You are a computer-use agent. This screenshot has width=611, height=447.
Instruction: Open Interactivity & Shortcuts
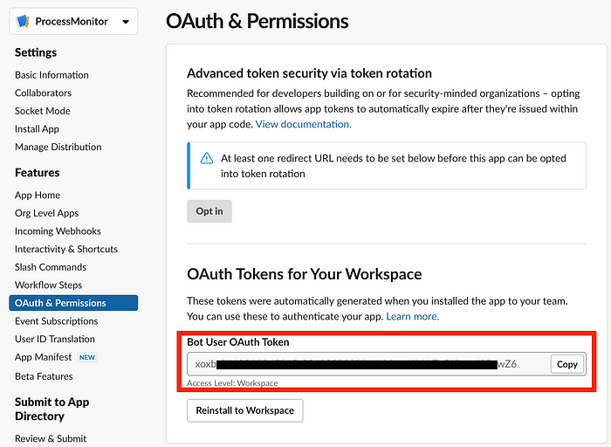[66, 249]
